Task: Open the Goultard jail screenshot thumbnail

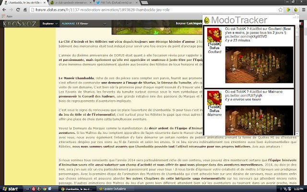Action: point(259,65)
